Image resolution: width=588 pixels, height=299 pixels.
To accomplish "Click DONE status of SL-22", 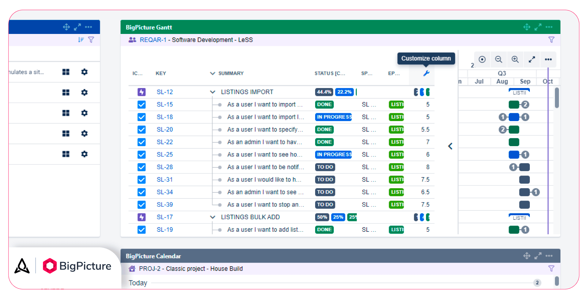I will [x=324, y=142].
